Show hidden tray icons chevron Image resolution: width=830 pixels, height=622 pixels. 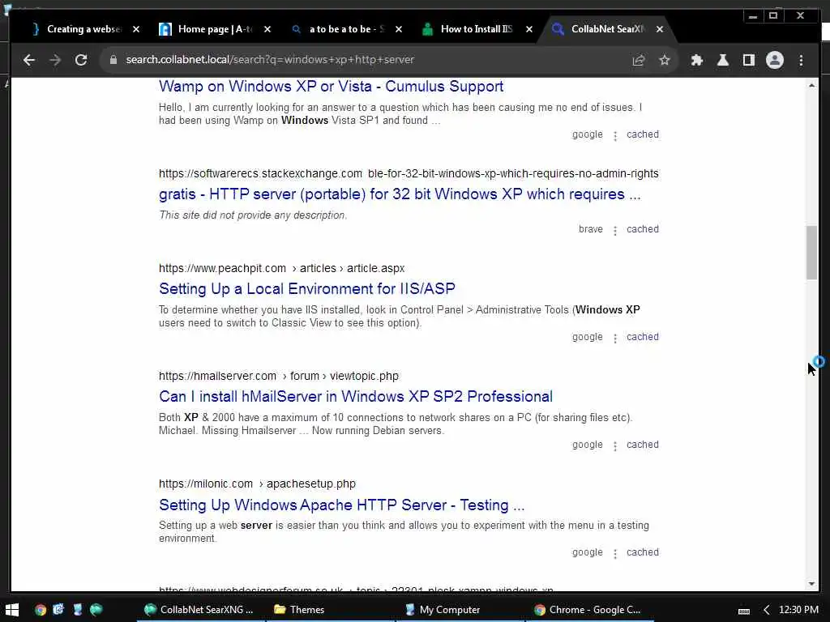coord(766,611)
